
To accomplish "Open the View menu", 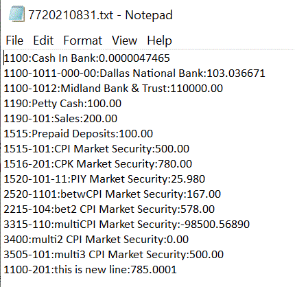I will point(124,41).
